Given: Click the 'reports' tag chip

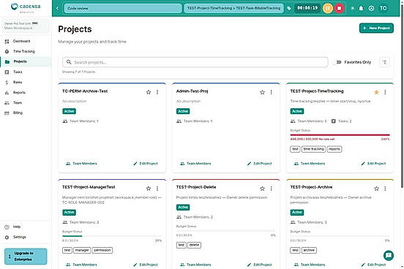Looking at the screenshot, I should pos(334,149).
